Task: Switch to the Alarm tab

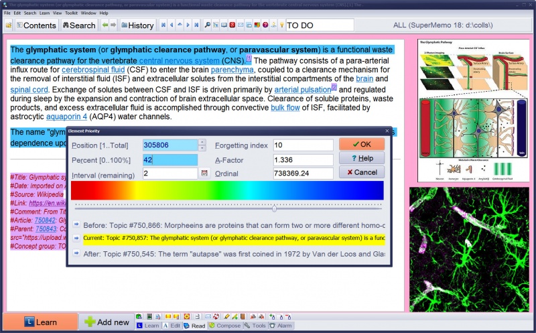Action: click(281, 326)
